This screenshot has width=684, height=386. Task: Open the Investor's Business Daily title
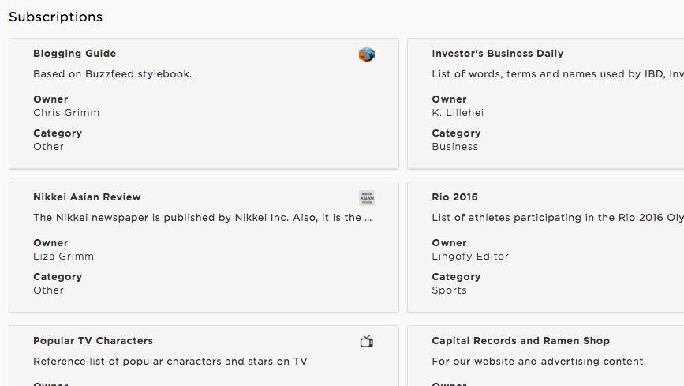498,53
